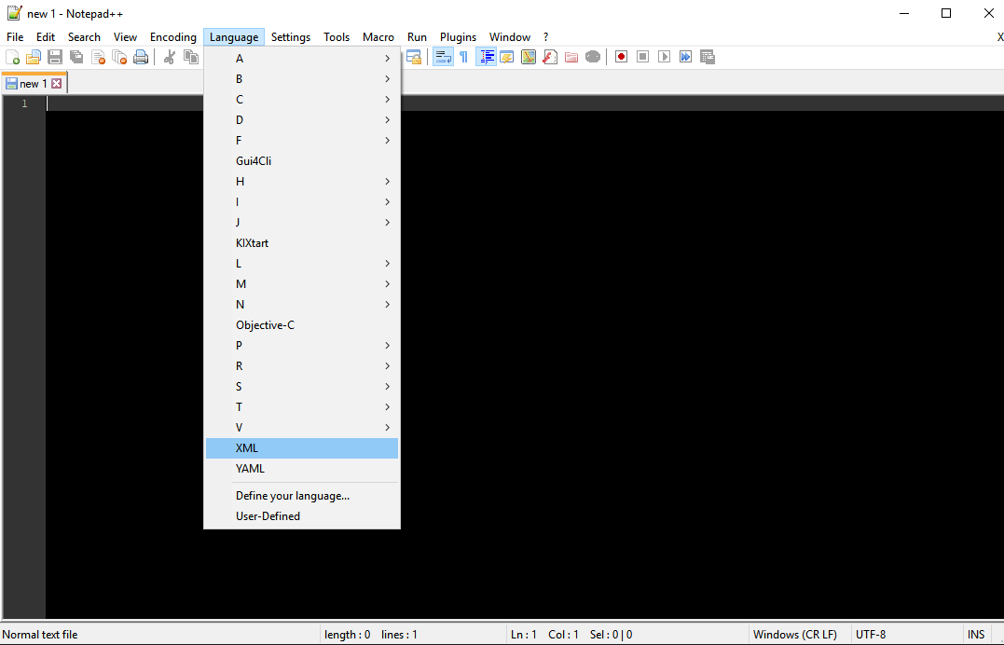
Task: Print the current document
Action: [x=141, y=57]
